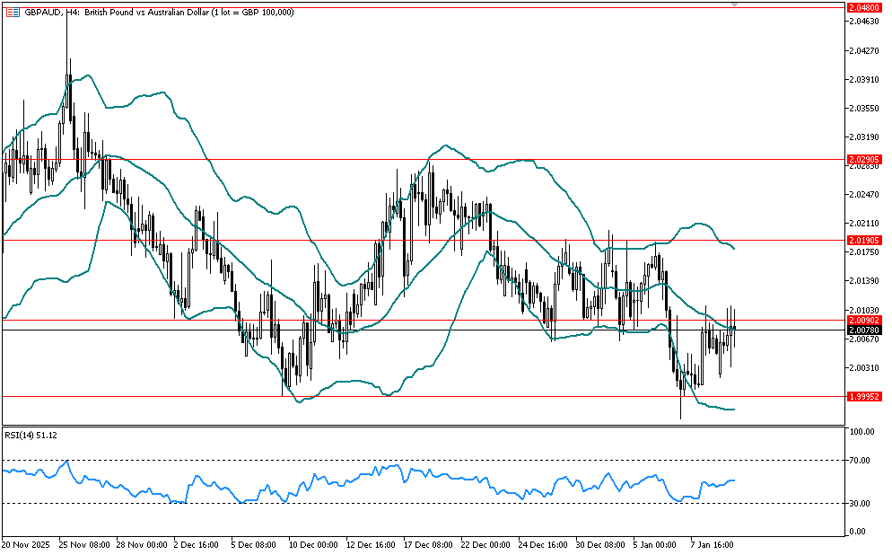The width and height of the screenshot is (892, 555).
Task: Click the 70.00 level on the RSI scale
Action: coord(860,461)
